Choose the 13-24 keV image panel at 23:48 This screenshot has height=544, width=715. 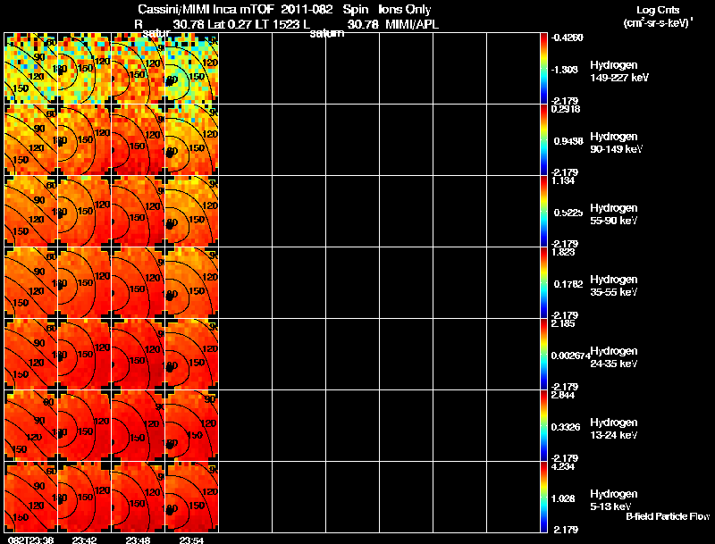click(x=139, y=426)
